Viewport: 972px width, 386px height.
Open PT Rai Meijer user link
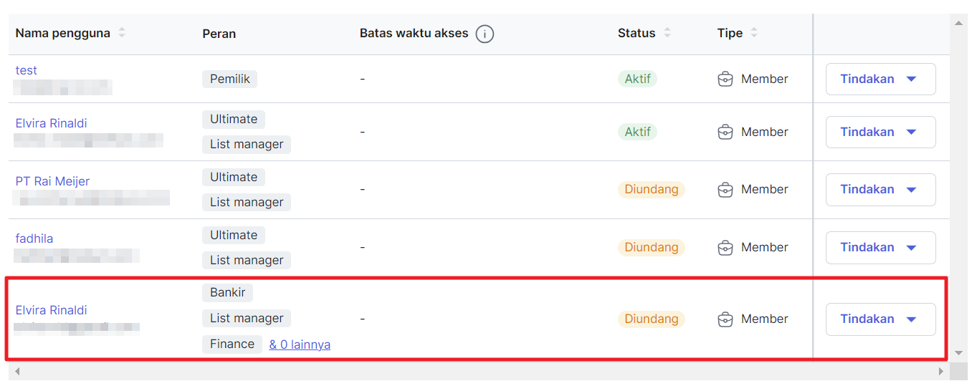52,181
